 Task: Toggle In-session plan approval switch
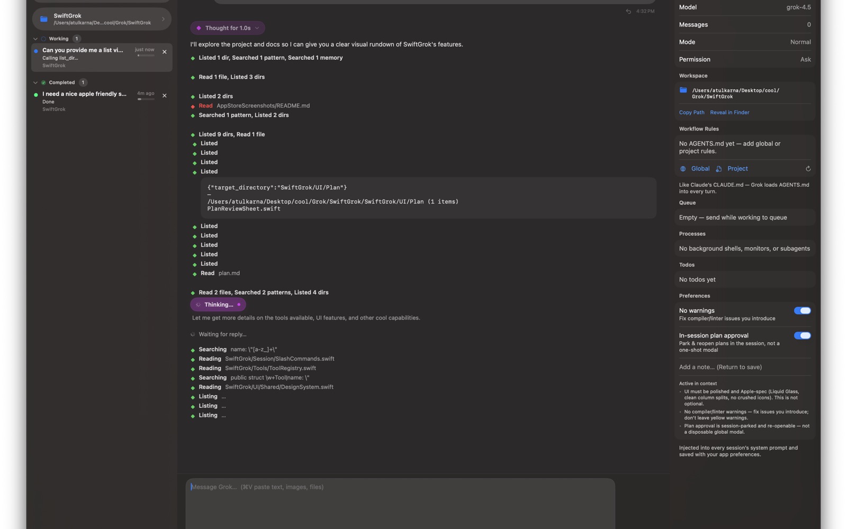point(802,335)
